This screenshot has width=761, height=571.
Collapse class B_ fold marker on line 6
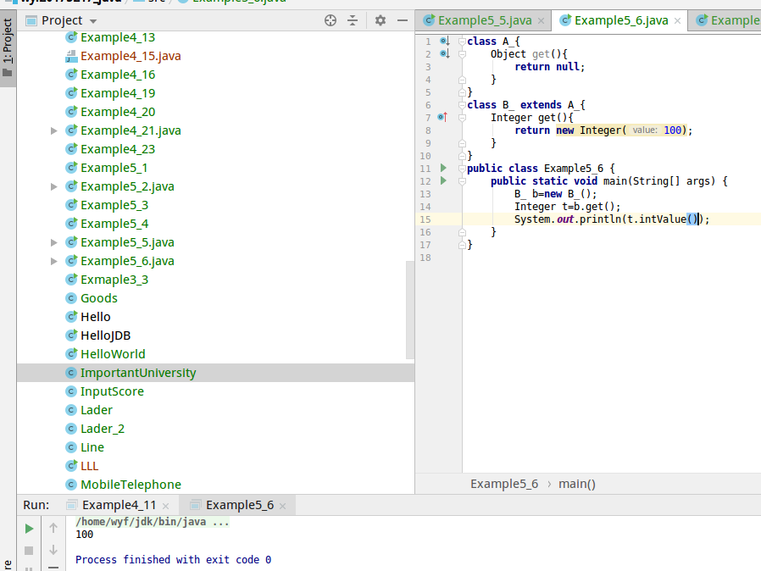[x=462, y=105]
